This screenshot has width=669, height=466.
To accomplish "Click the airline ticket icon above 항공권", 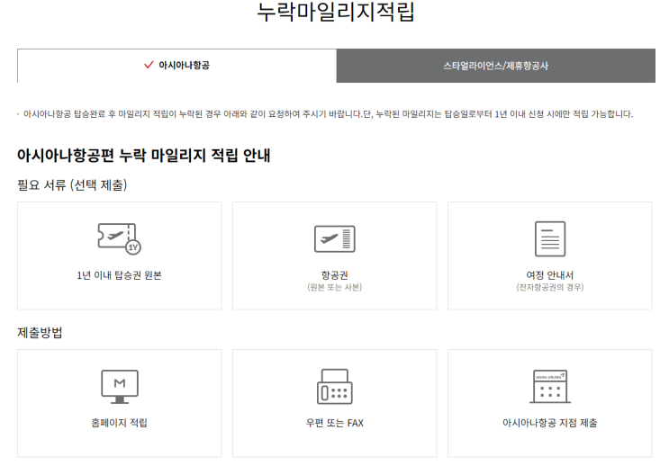I will (335, 238).
